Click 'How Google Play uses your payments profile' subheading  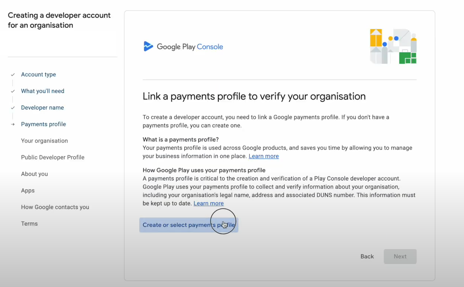point(204,170)
